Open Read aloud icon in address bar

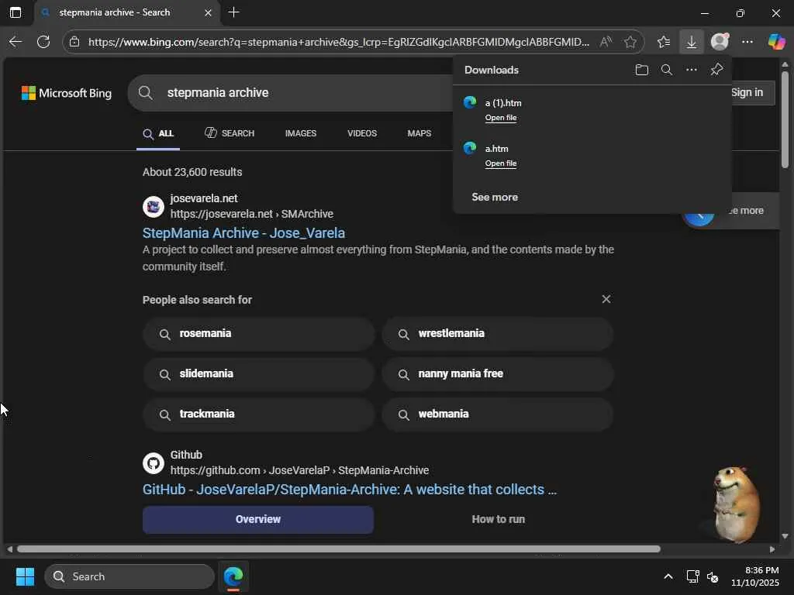coord(606,42)
